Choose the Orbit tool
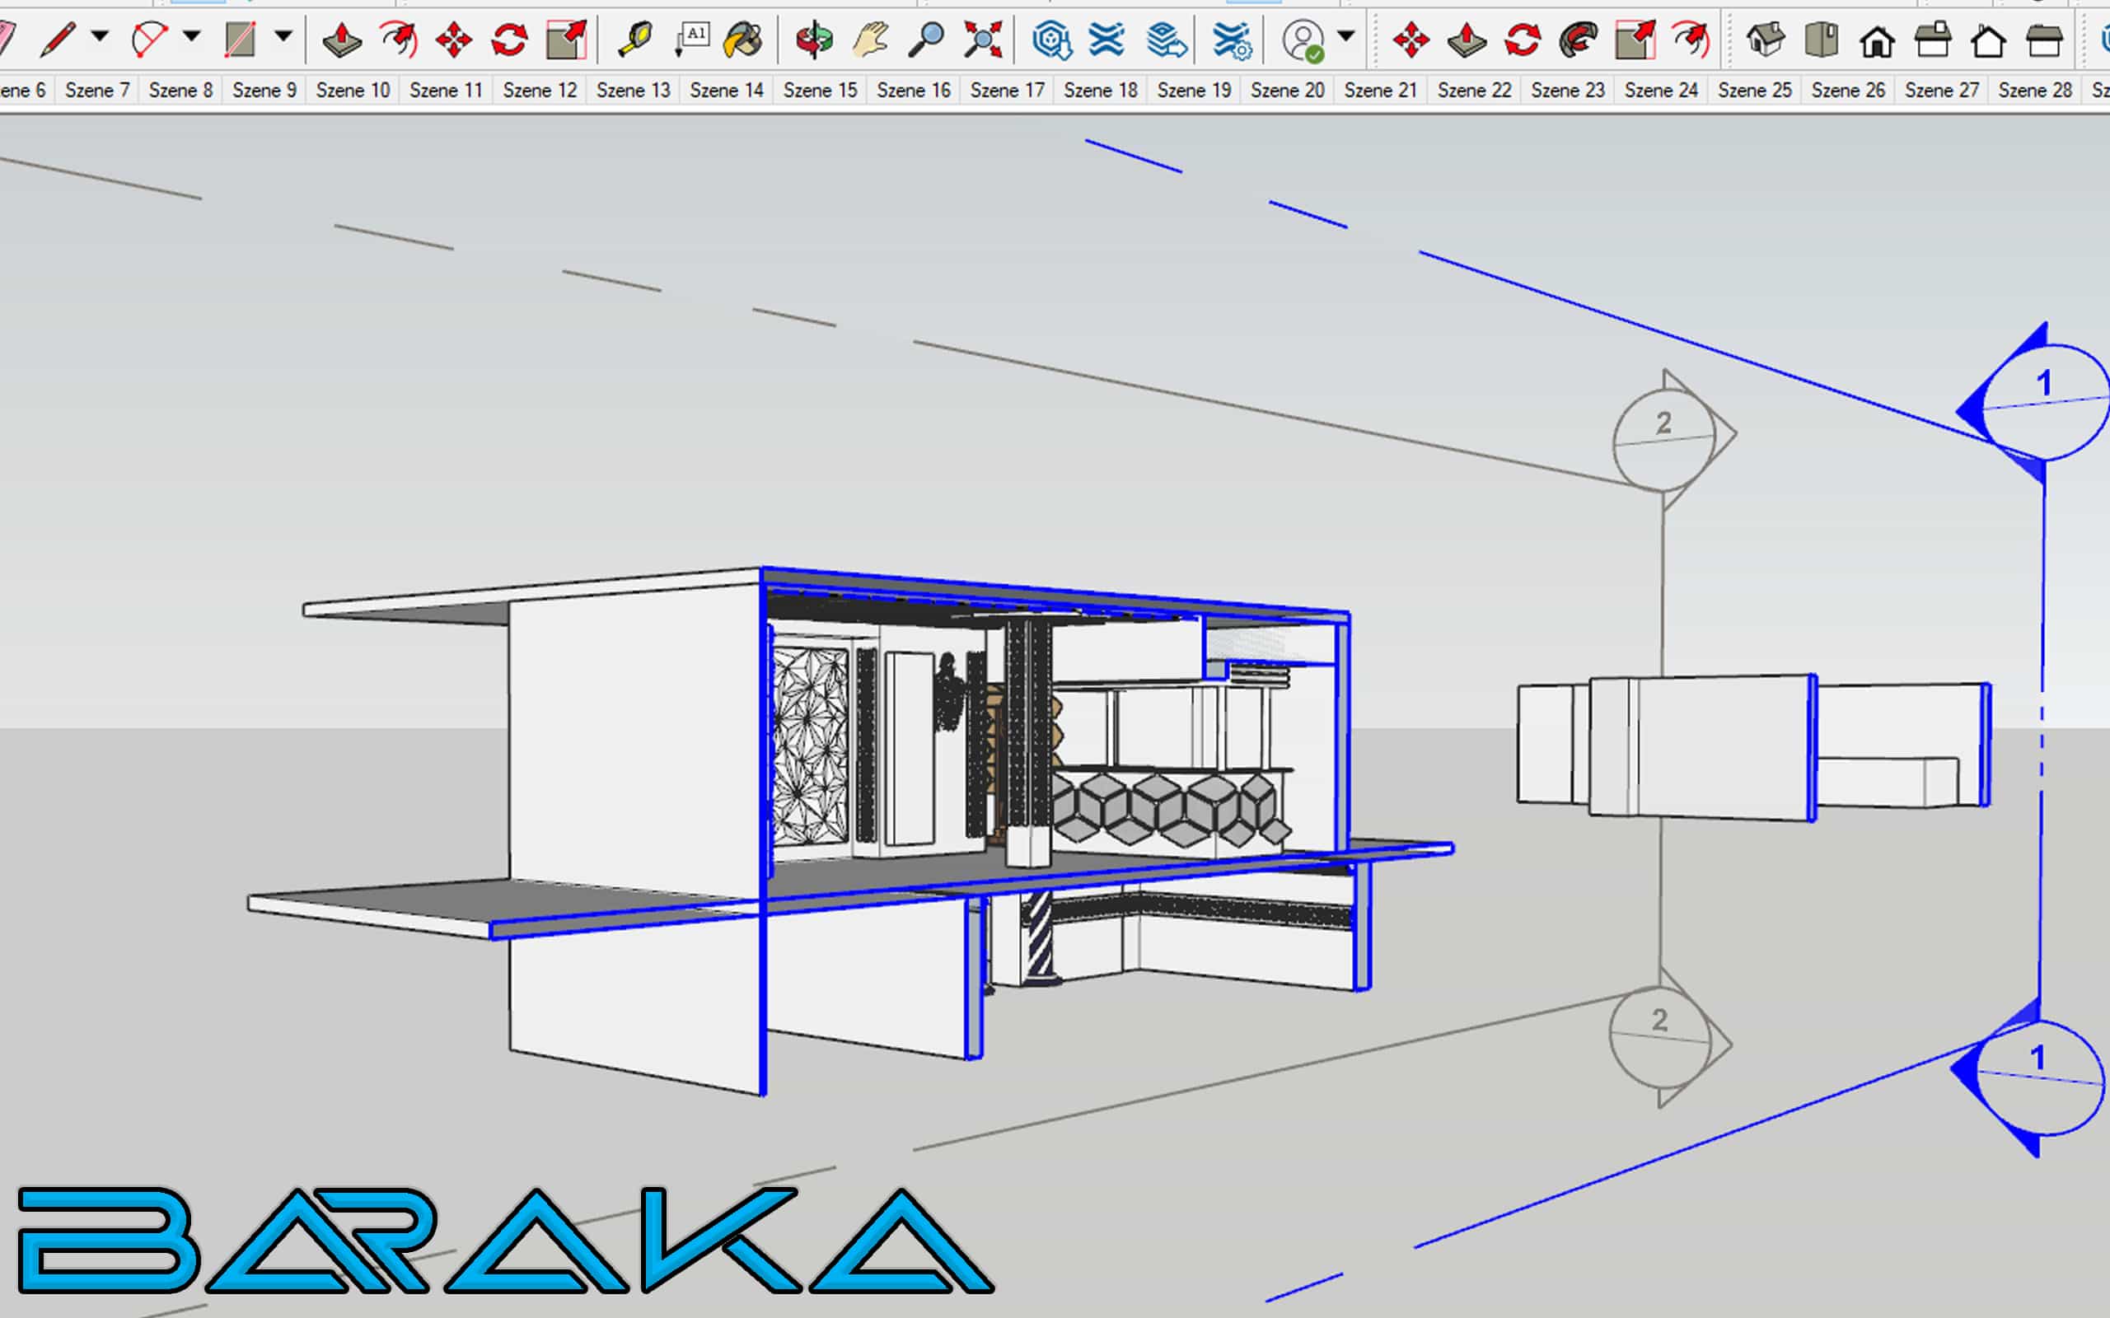This screenshot has width=2110, height=1318. point(814,40)
